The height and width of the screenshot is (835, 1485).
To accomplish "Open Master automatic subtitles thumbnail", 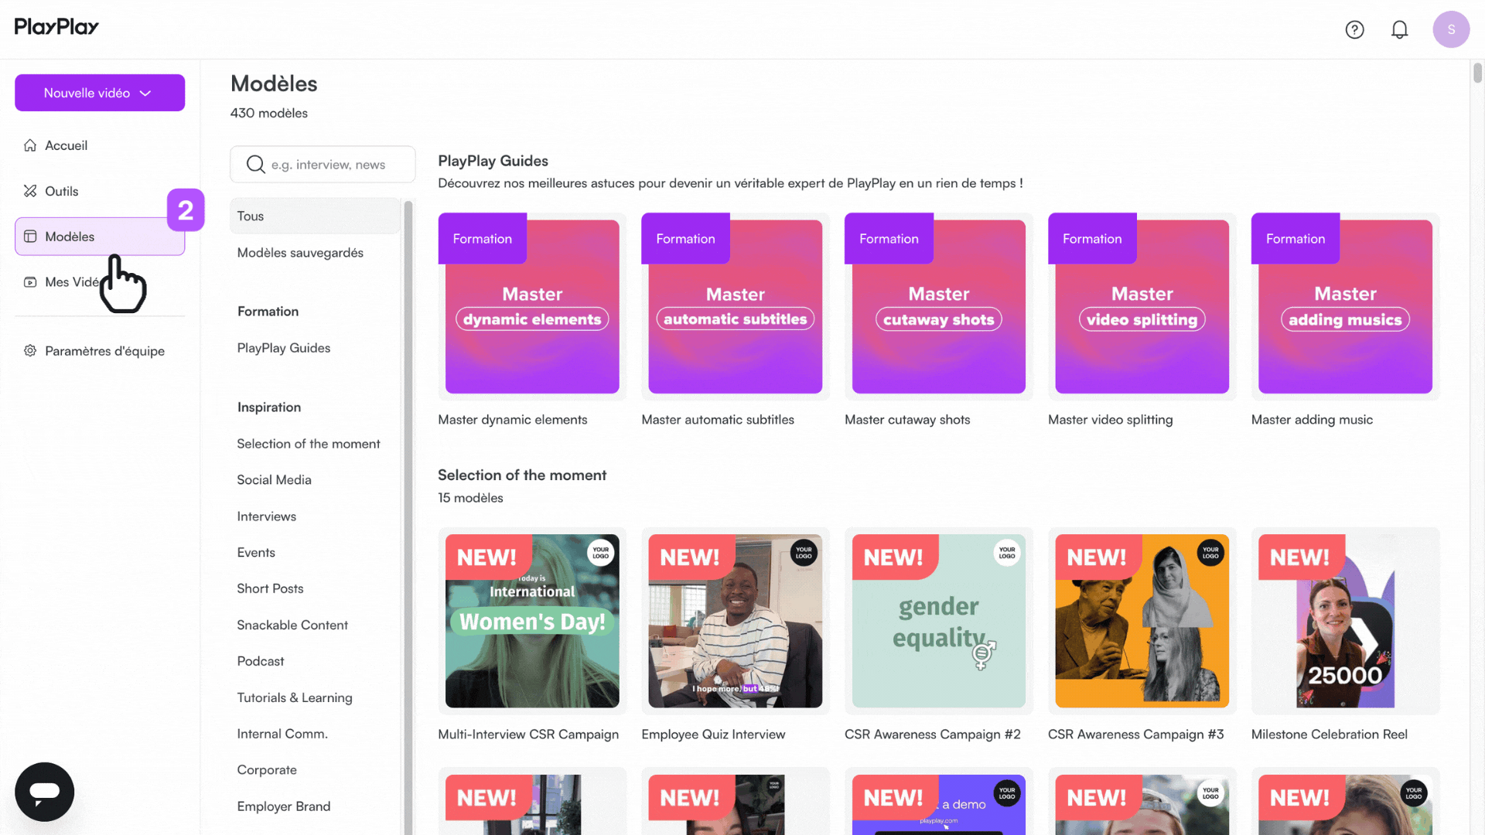I will tap(736, 306).
